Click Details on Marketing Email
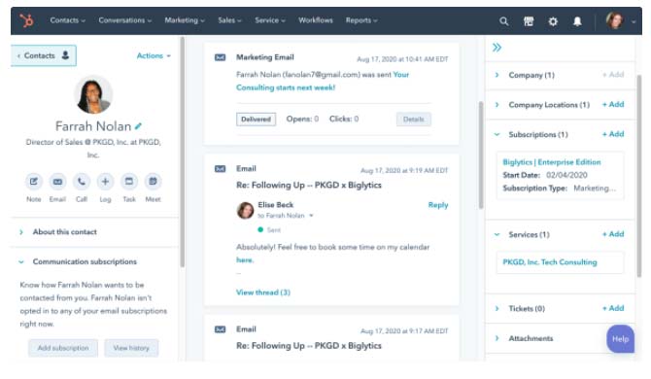Image resolution: width=651 pixels, height=379 pixels. (x=414, y=120)
